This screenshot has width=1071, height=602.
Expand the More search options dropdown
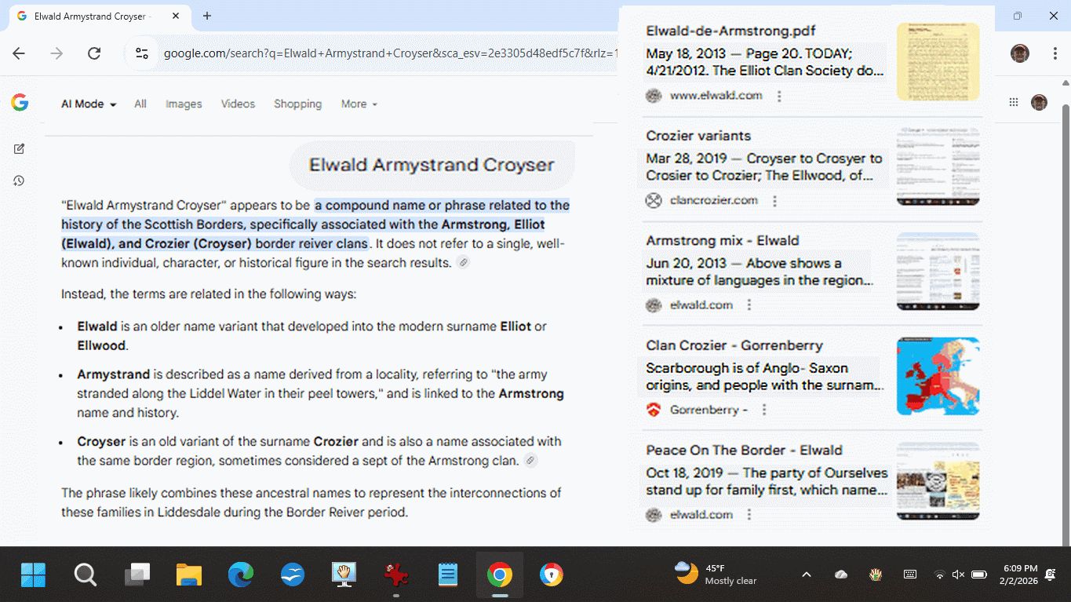pos(359,104)
